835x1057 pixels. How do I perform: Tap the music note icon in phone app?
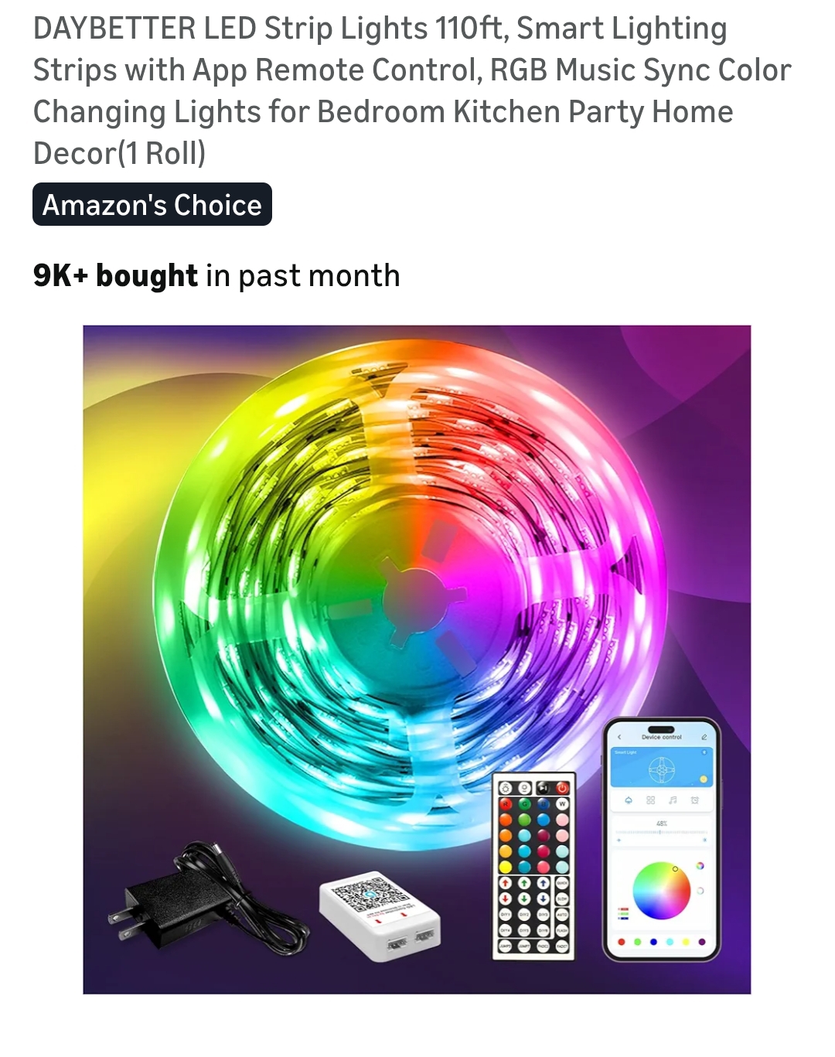tap(673, 800)
